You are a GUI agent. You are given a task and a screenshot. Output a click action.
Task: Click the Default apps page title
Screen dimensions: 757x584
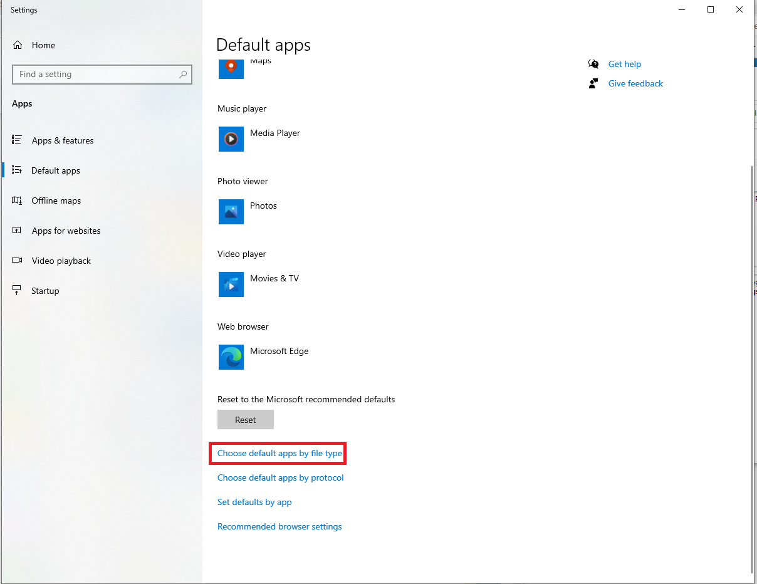263,45
